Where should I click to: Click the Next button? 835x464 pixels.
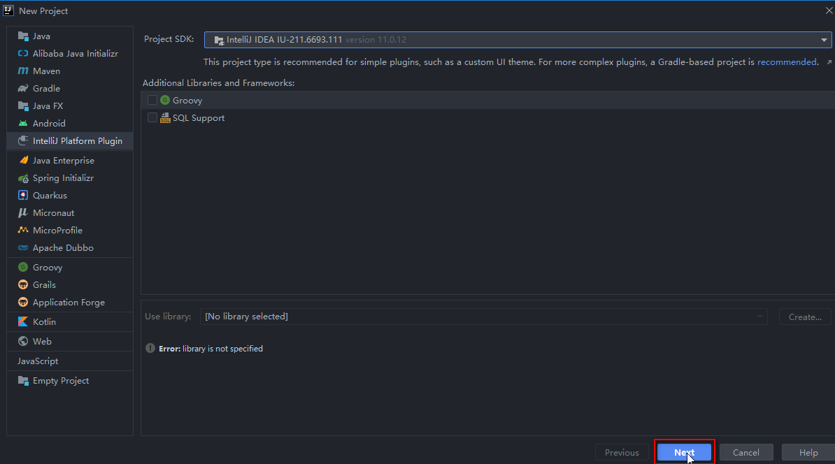[685, 452]
